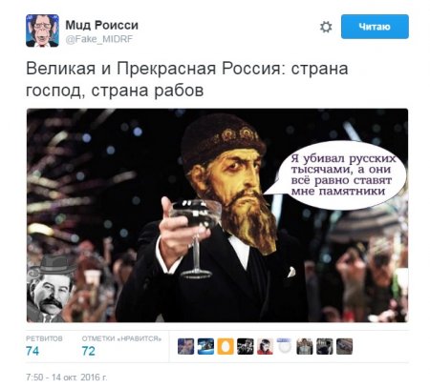The width and height of the screenshot is (430, 388).
Task: Open the fifth liker avatar with red clothing
Action: tap(265, 346)
